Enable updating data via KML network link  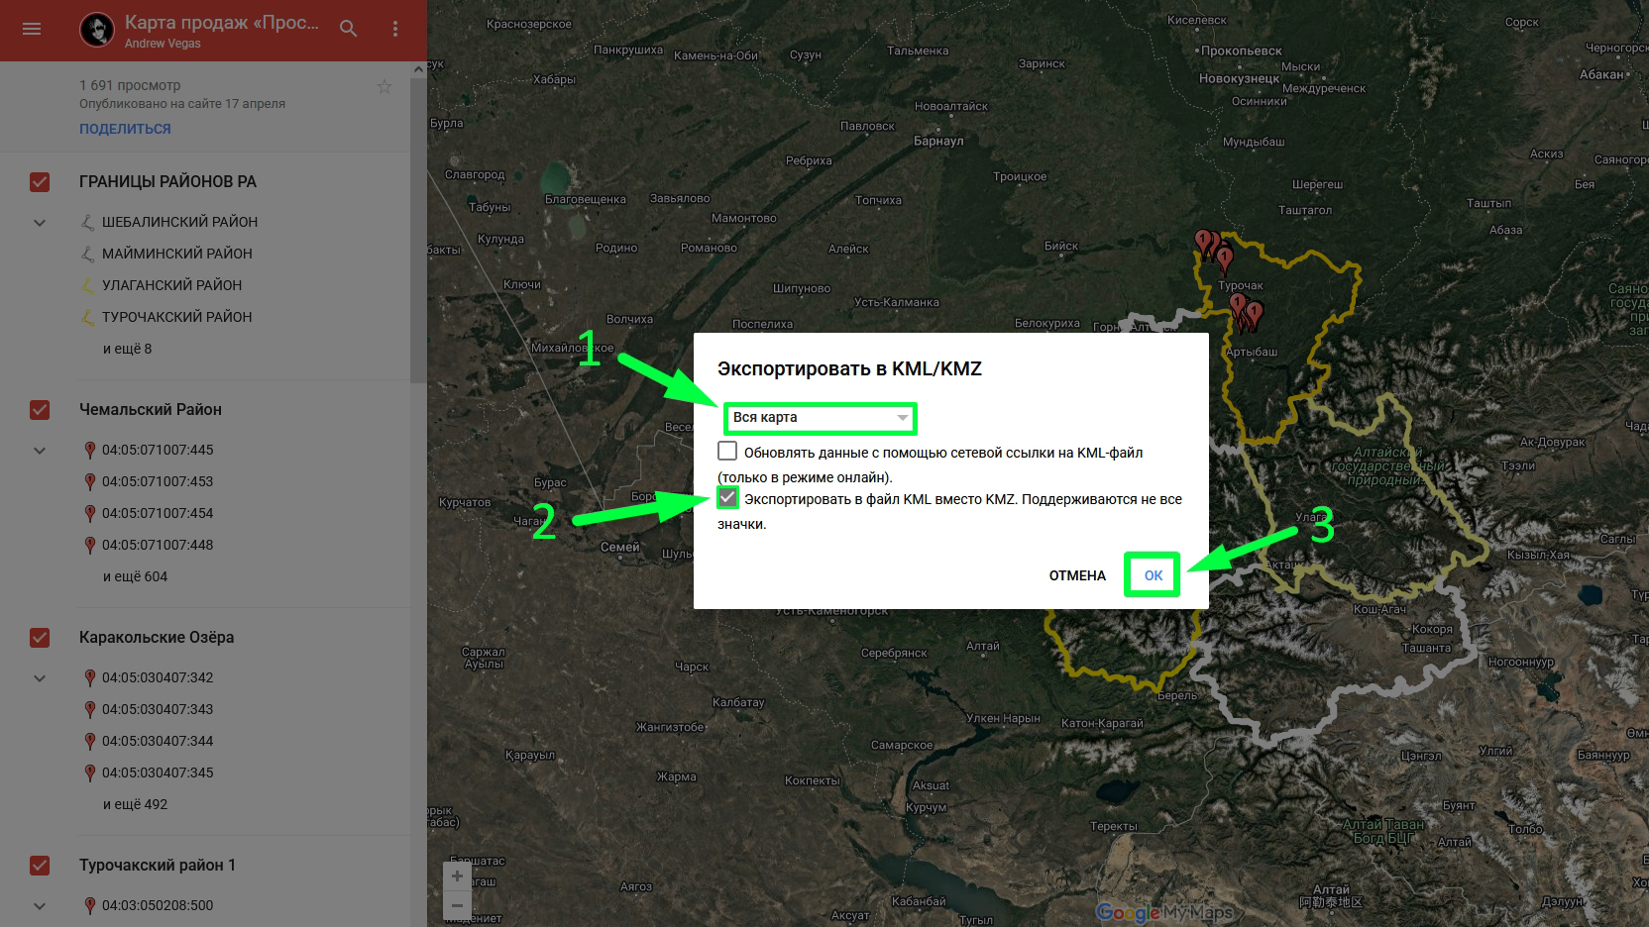pyautogui.click(x=727, y=452)
